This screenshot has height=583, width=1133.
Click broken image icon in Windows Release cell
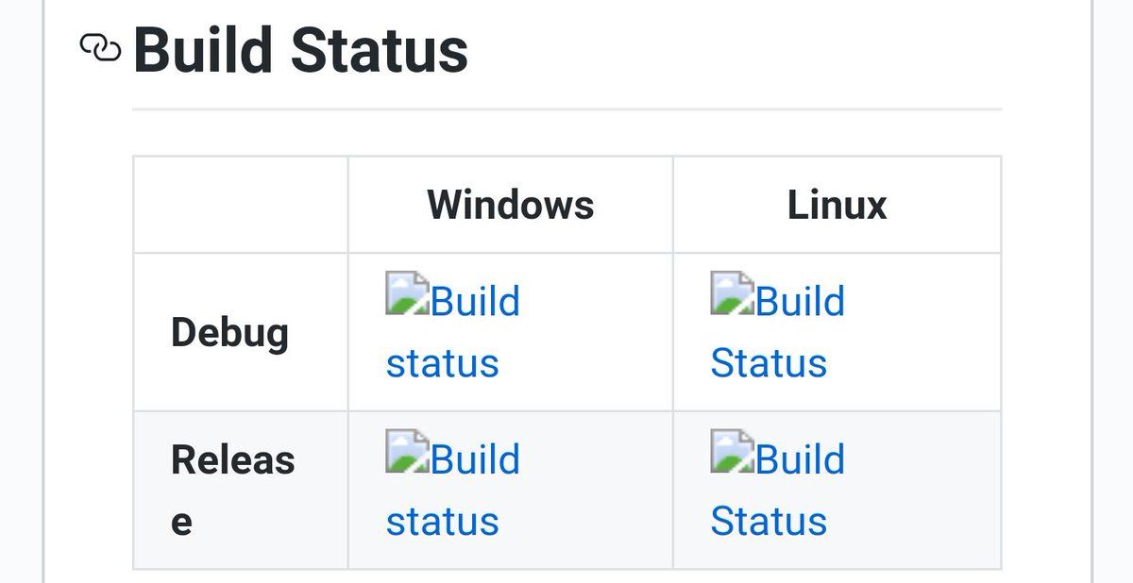pyautogui.click(x=408, y=450)
